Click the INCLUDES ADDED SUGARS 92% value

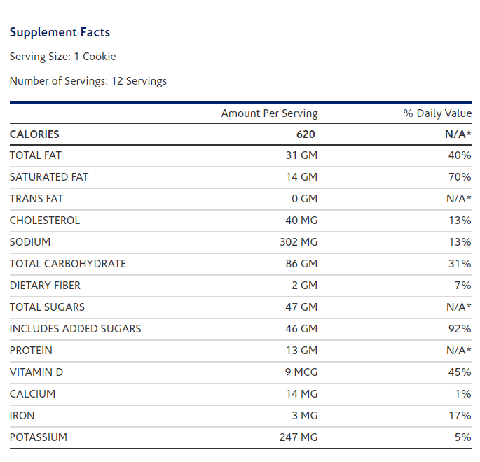pyautogui.click(x=460, y=329)
